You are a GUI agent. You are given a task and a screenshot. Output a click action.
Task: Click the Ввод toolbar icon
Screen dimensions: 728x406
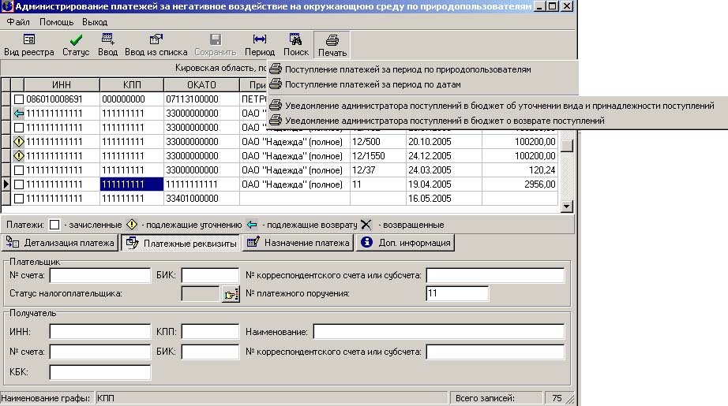pyautogui.click(x=107, y=39)
